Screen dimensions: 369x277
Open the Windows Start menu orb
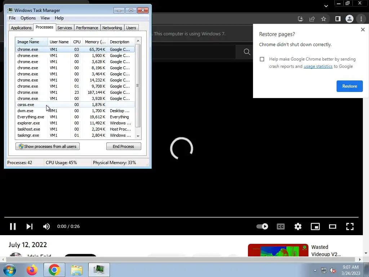[x=9, y=270]
